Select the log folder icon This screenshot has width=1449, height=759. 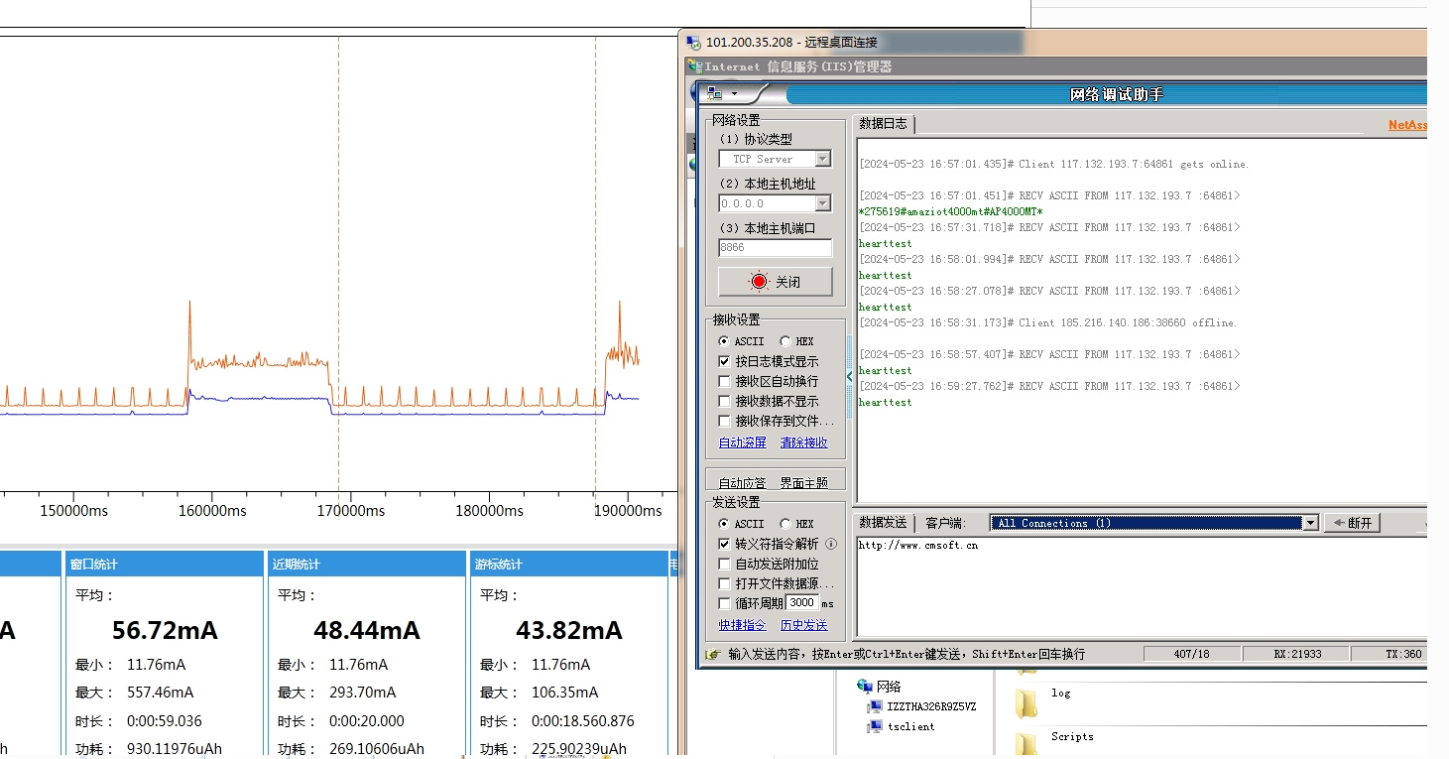1026,703
